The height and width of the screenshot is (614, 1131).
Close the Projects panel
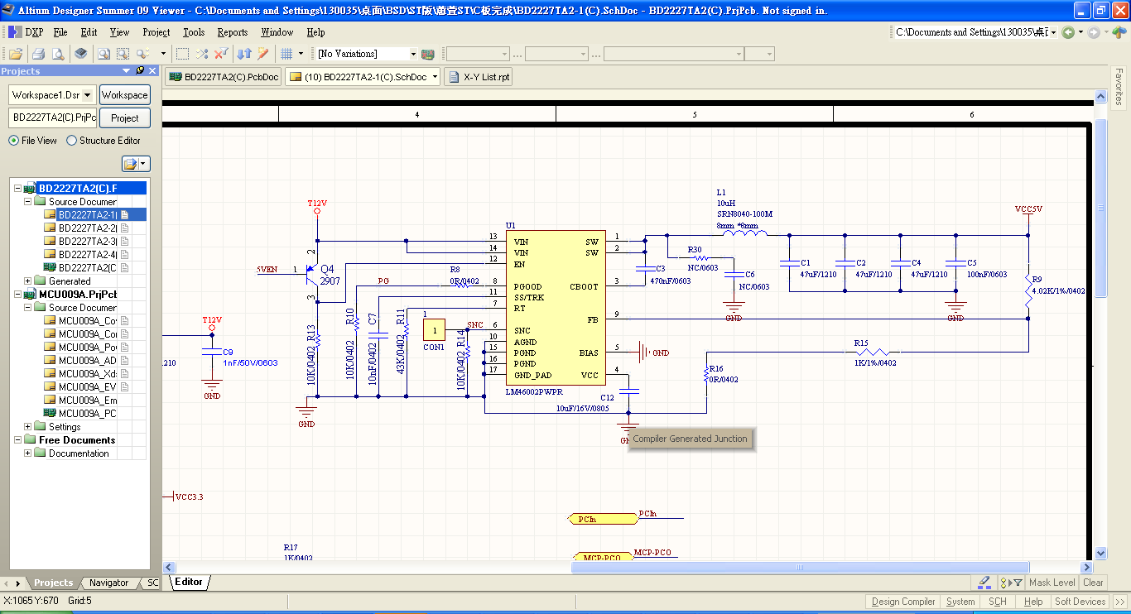point(152,71)
